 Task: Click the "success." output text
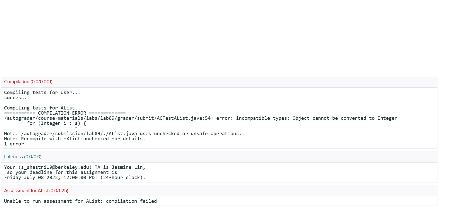[x=15, y=98]
